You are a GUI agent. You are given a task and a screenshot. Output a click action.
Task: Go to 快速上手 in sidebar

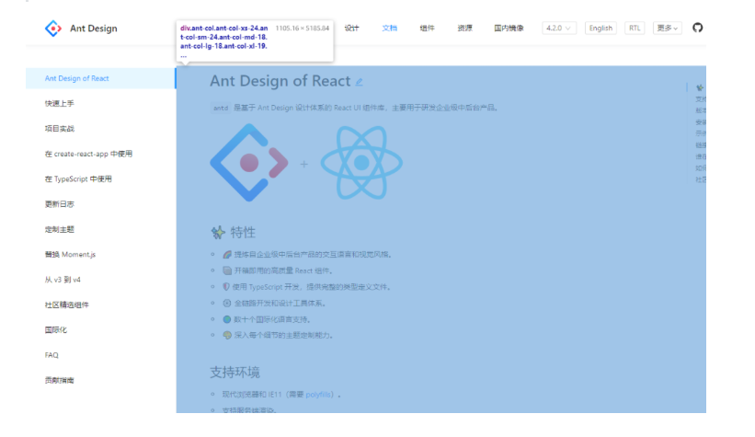[59, 104]
